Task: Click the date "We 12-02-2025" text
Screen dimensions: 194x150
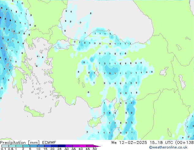Action: tap(129, 143)
